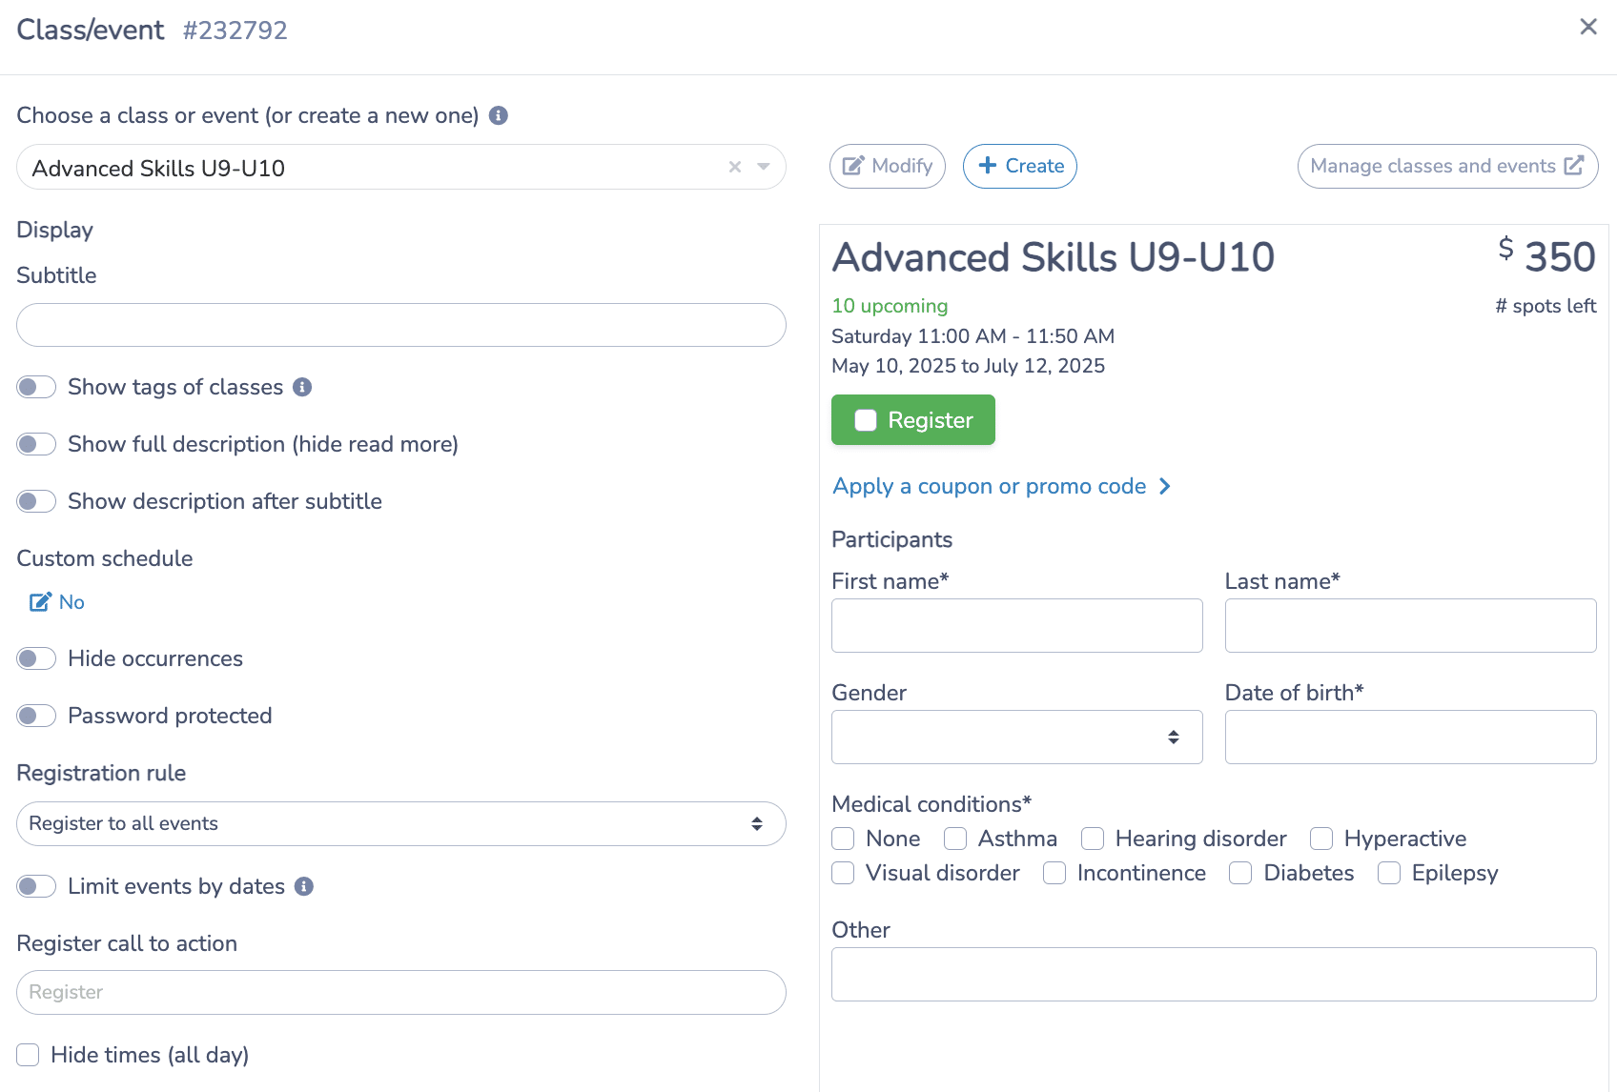1617x1092 pixels.
Task: Click info icon next to Limit events by dates
Action: (304, 886)
